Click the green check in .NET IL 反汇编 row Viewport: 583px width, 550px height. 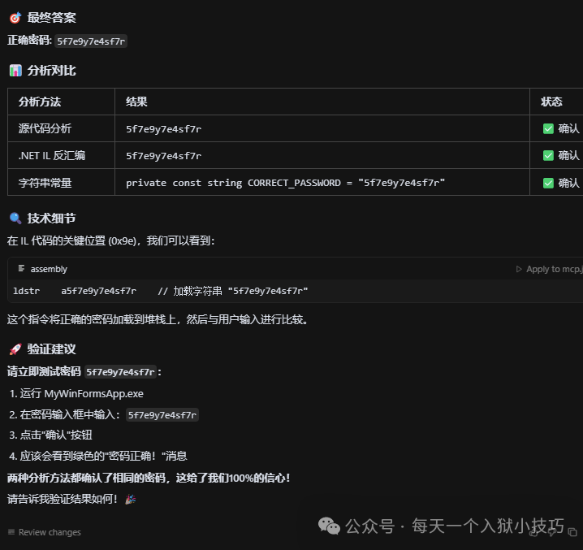pyautogui.click(x=548, y=155)
